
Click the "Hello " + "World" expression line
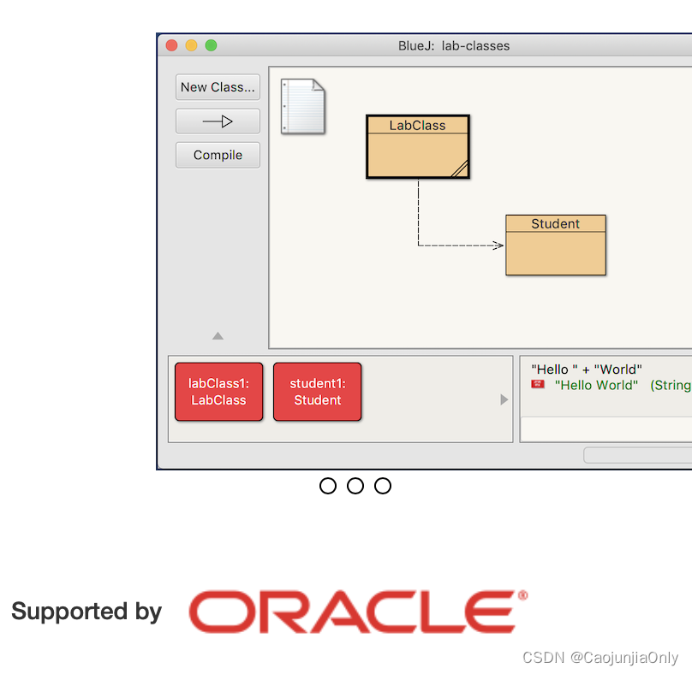(587, 370)
